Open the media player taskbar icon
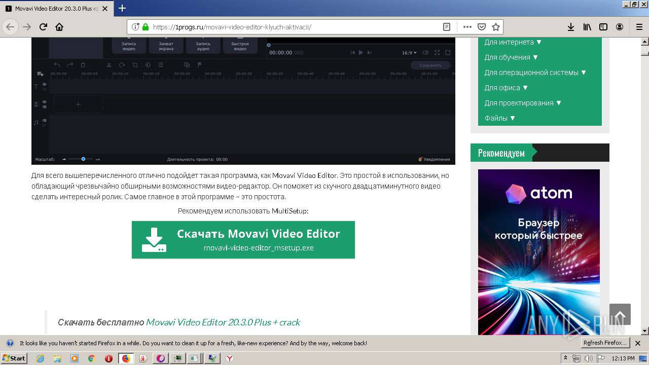 [75, 358]
